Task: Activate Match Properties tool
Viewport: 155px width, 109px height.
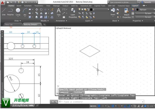Action: 127,12
